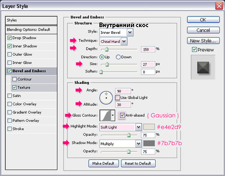Click the Reset to Default button
This screenshot has height=176, width=225.
pyautogui.click(x=138, y=163)
